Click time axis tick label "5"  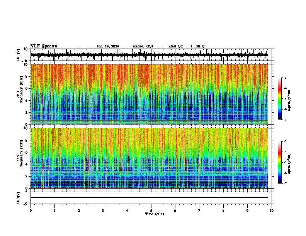point(151,211)
